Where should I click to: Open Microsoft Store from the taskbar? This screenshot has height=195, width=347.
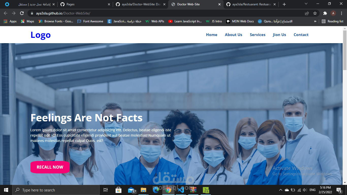click(118, 190)
